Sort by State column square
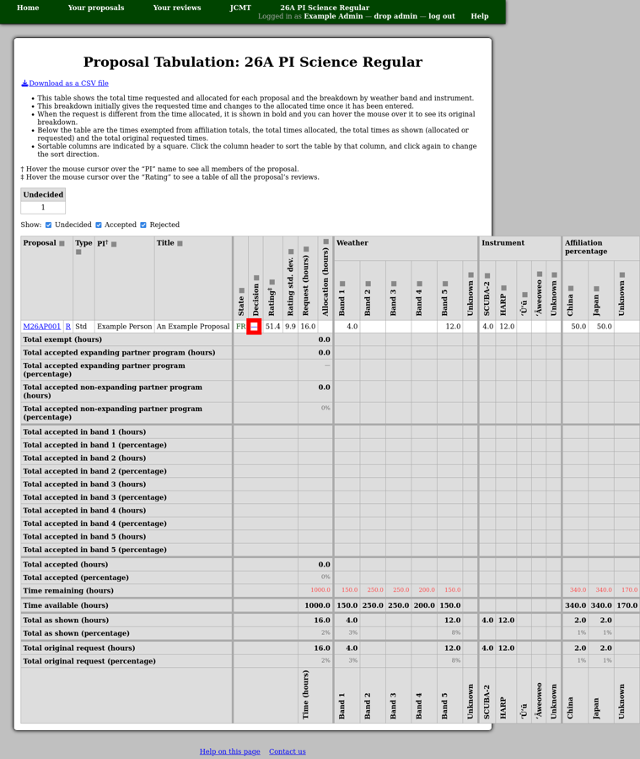Image resolution: width=640 pixels, height=759 pixels. click(x=242, y=291)
